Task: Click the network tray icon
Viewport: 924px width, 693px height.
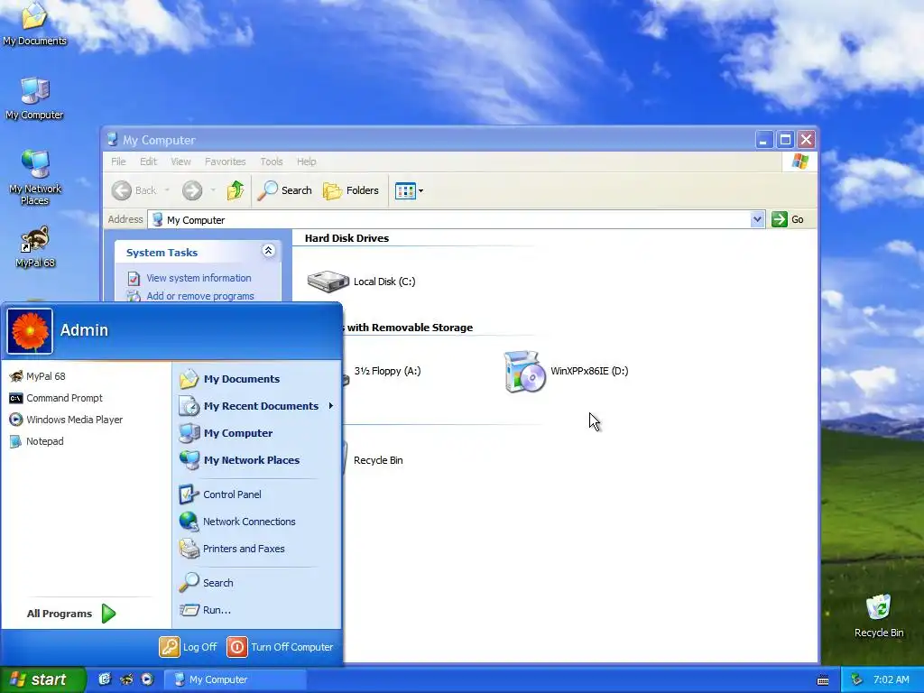Action: pyautogui.click(x=857, y=679)
